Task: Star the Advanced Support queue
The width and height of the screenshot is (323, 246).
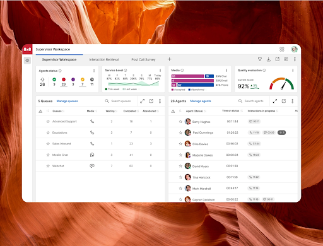Action: click(x=48, y=122)
